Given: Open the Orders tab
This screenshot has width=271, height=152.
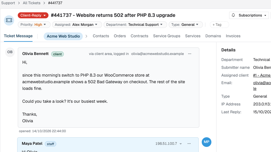Looking at the screenshot, I should click(x=120, y=36).
